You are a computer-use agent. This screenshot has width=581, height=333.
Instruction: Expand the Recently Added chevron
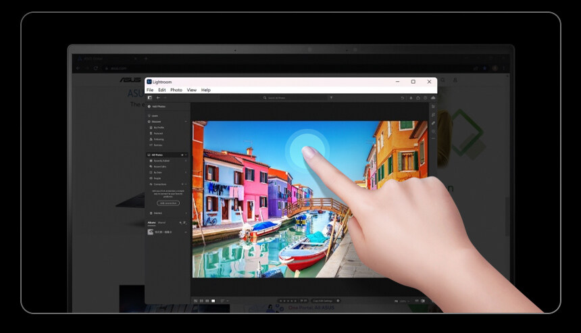pos(186,161)
